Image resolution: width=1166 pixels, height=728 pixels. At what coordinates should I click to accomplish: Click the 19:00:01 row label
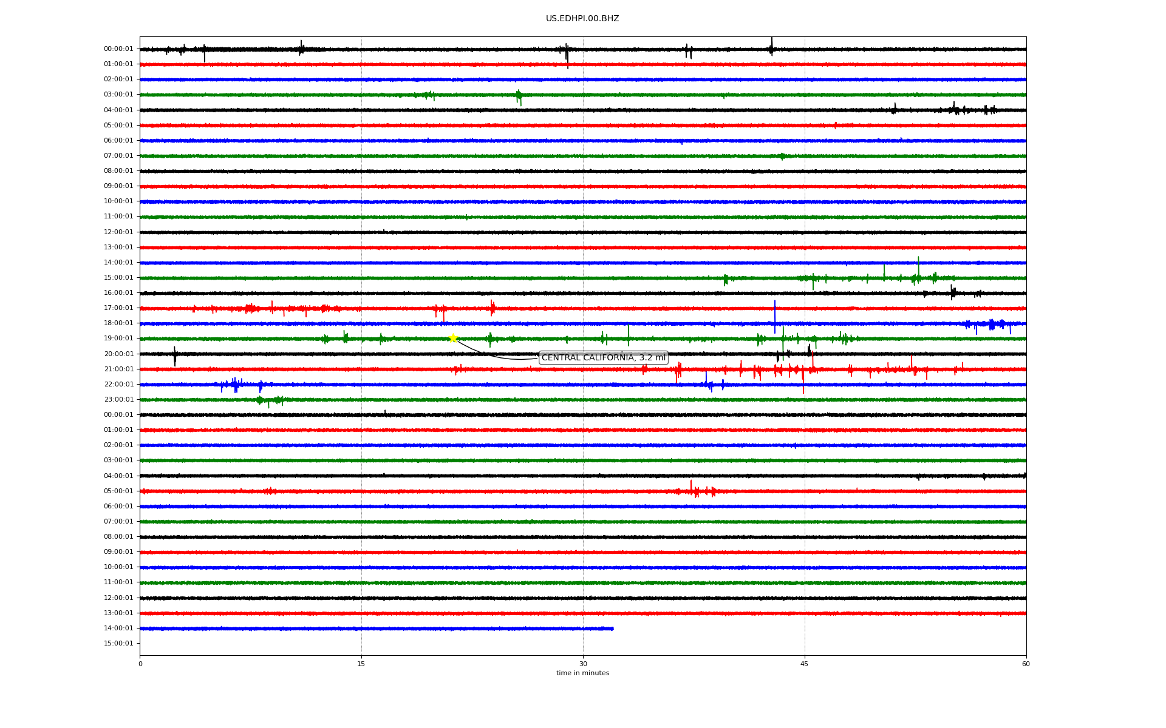[x=118, y=339]
